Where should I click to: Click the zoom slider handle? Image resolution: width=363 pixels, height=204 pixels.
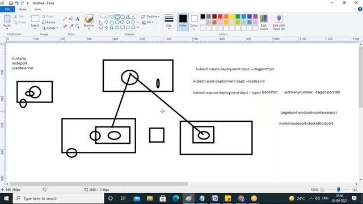coord(339,190)
